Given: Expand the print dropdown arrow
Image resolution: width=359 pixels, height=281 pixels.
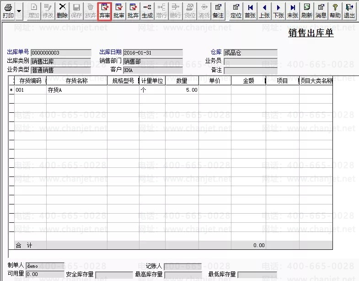Looking at the screenshot, I should click(x=19, y=11).
